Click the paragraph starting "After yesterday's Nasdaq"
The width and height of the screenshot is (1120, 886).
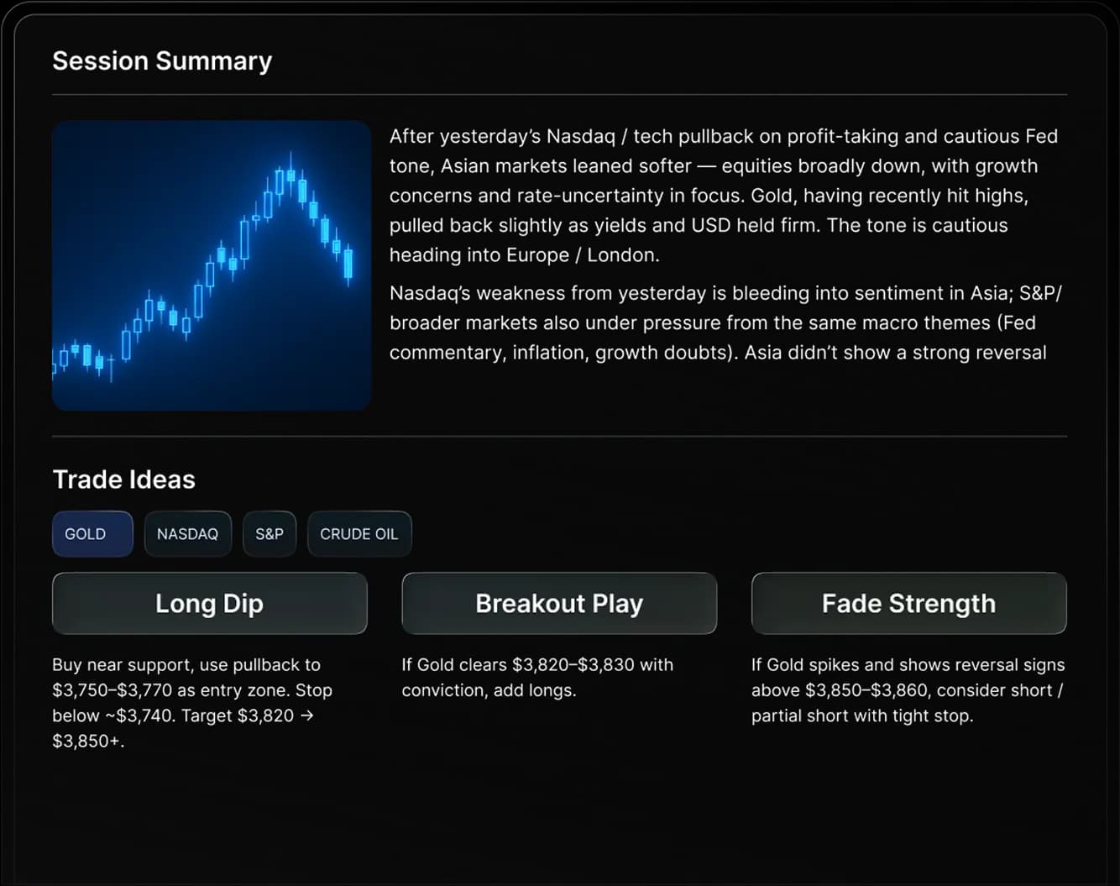[724, 196]
